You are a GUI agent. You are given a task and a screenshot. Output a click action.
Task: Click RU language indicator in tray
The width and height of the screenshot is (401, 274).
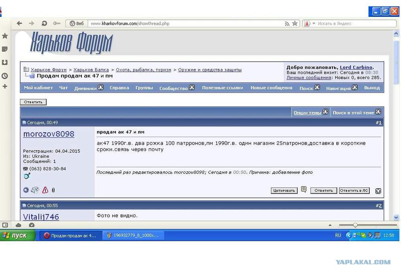click(338, 235)
